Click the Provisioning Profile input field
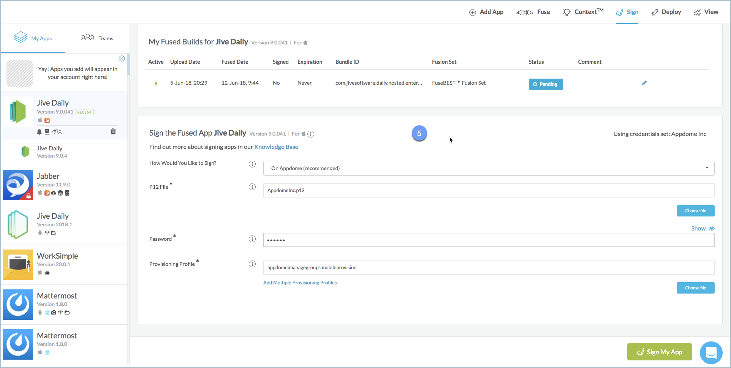 tap(489, 267)
